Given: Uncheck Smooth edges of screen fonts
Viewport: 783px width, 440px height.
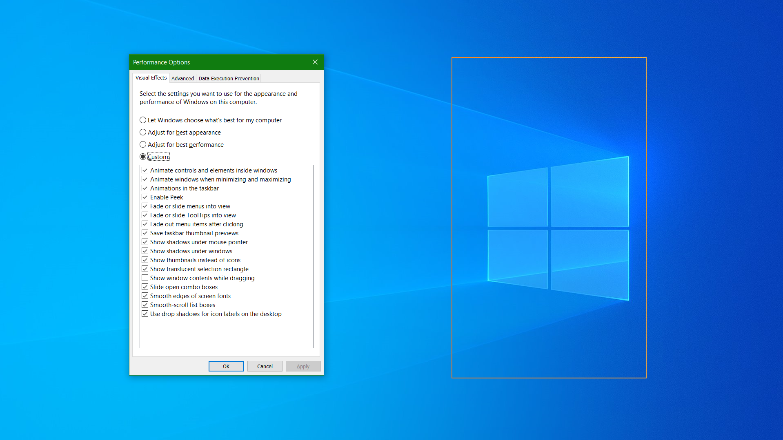Looking at the screenshot, I should click(145, 296).
